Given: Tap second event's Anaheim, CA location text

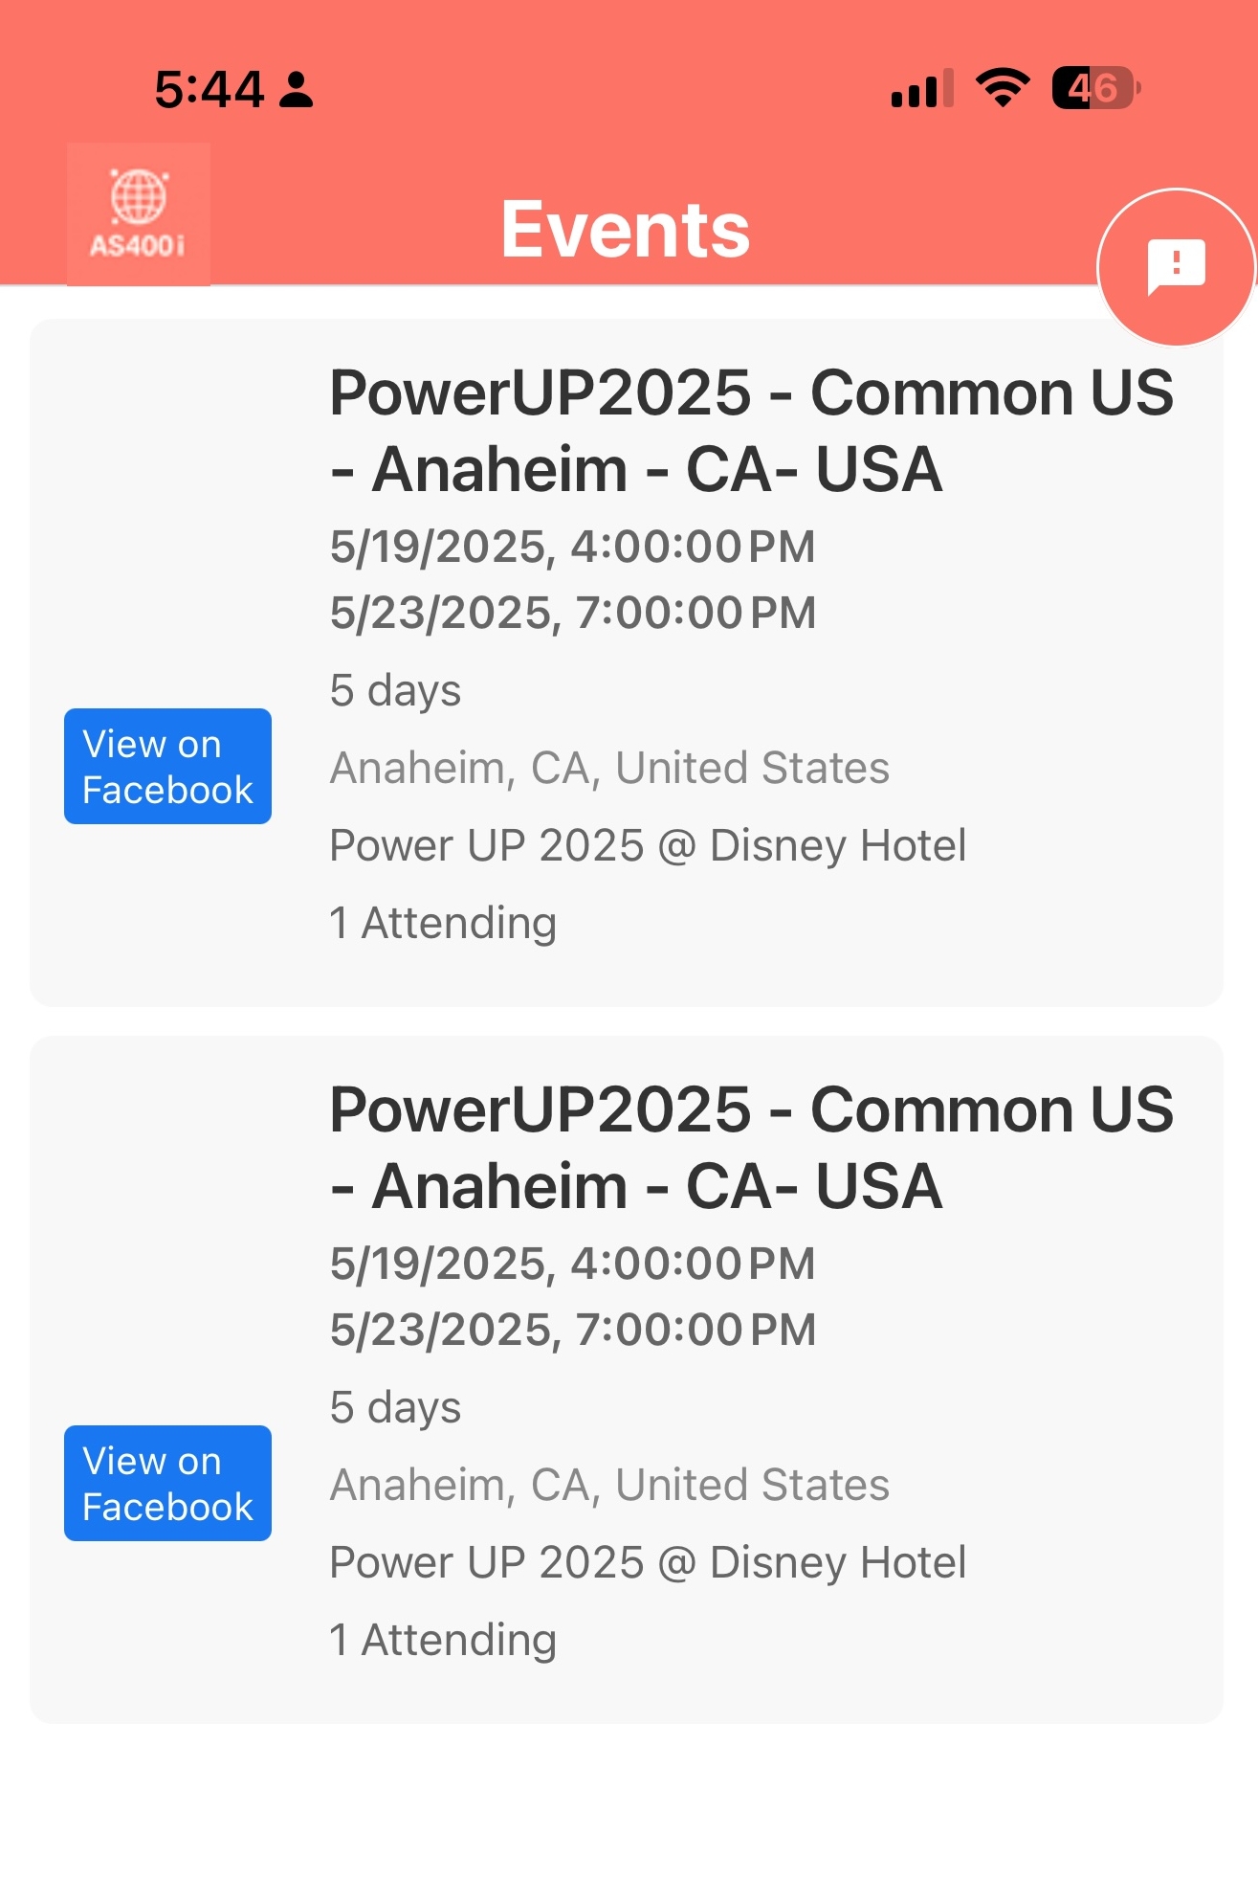Looking at the screenshot, I should pyautogui.click(x=609, y=1485).
